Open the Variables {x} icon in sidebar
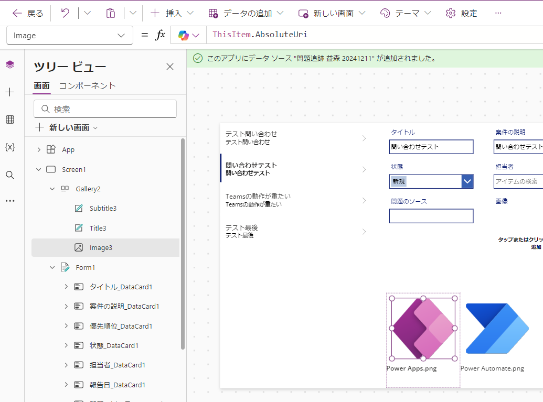 coord(10,147)
